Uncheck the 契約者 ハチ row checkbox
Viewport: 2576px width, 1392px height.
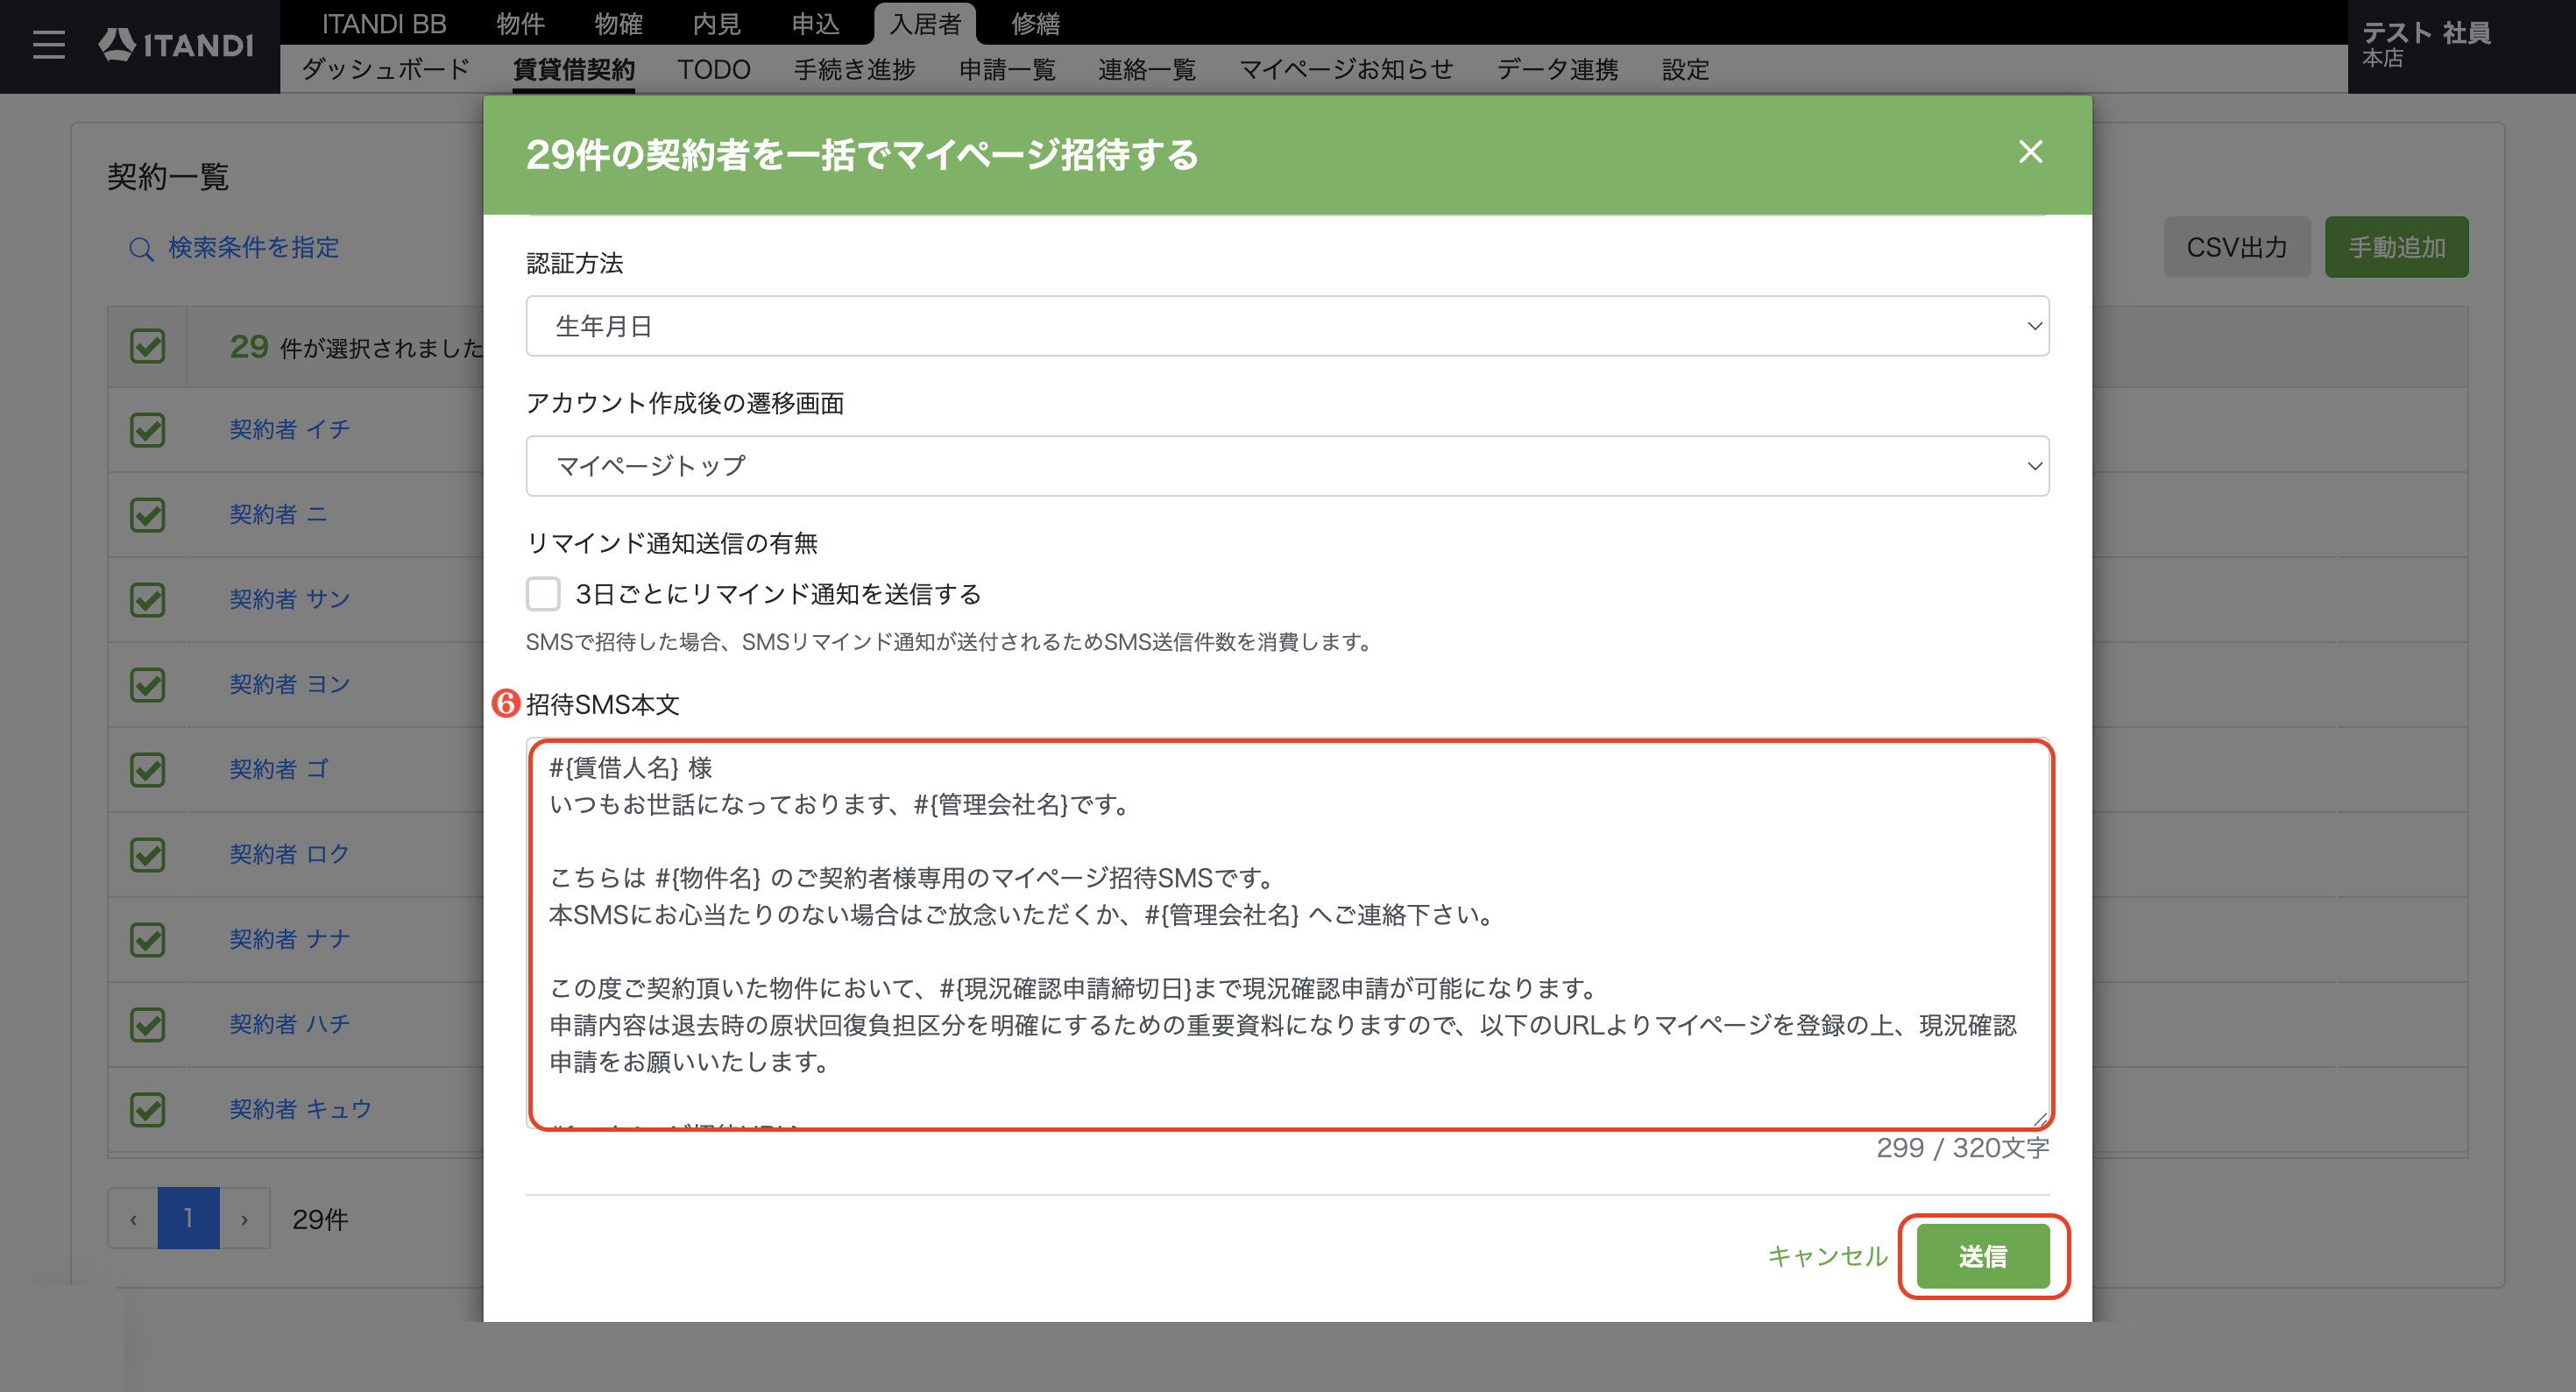click(148, 1025)
